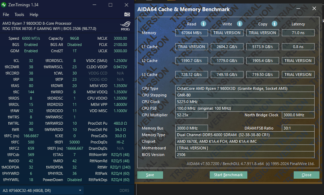Click the VDD MISC 1.1000V value
Image resolution: width=324 pixels, height=195 pixels.
point(120,111)
